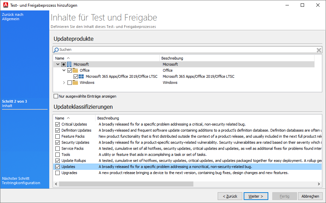Viewport: 326px width, 203px height.
Task: Uncheck the Microsoft 365 Apps/Office 2019/Office LTSC entry
Action: pos(76,76)
